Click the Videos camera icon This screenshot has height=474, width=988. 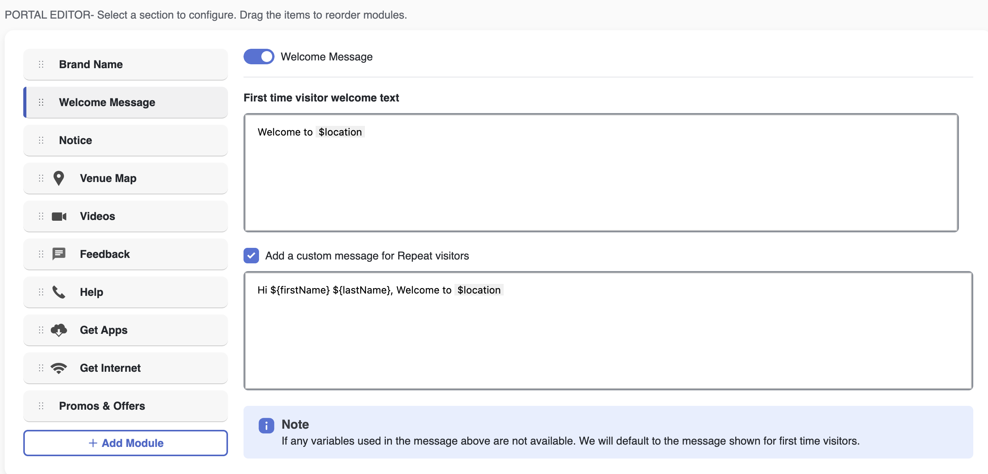coord(59,216)
